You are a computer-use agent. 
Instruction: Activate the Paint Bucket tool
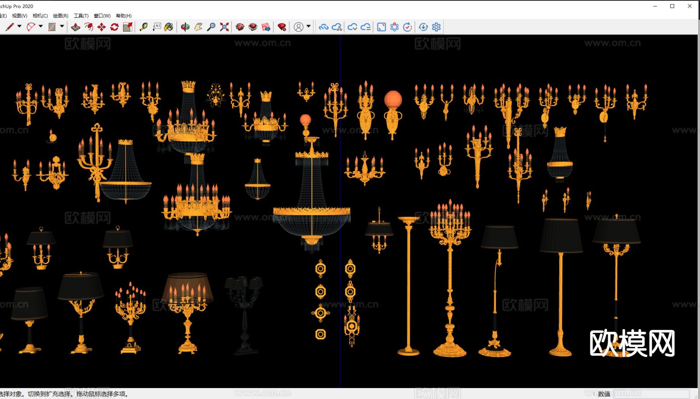(169, 27)
